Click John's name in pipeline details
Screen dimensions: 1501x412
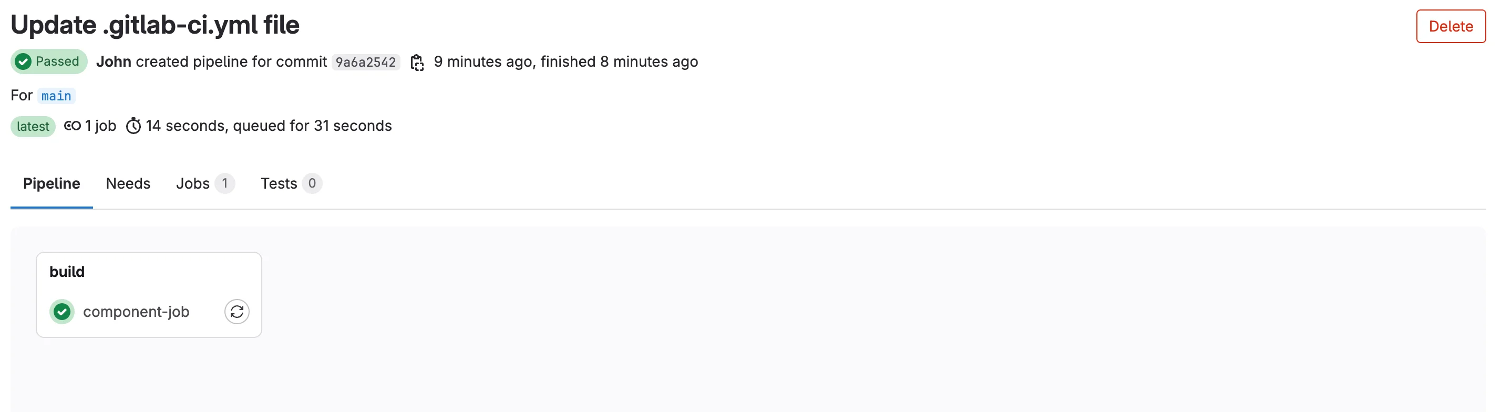coord(114,62)
